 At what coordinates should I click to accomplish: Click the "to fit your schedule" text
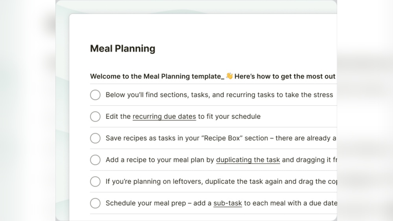pos(229,117)
